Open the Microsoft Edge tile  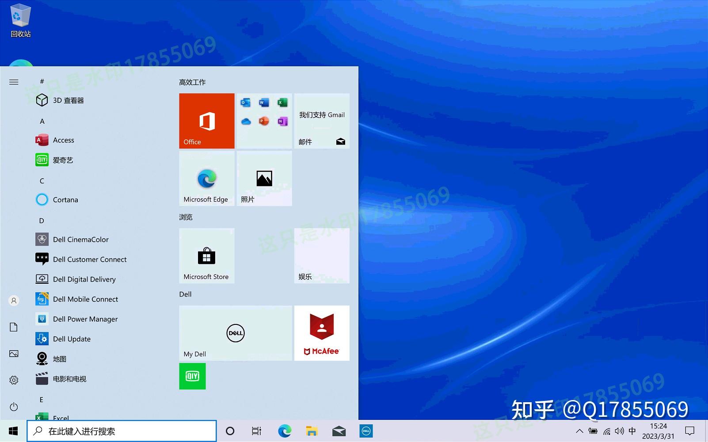pos(206,178)
